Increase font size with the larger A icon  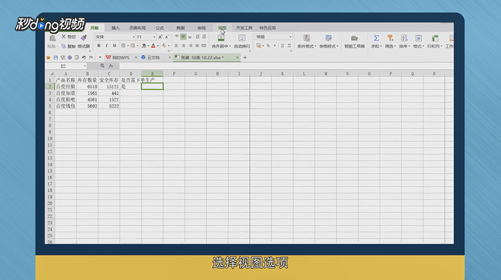(x=160, y=37)
